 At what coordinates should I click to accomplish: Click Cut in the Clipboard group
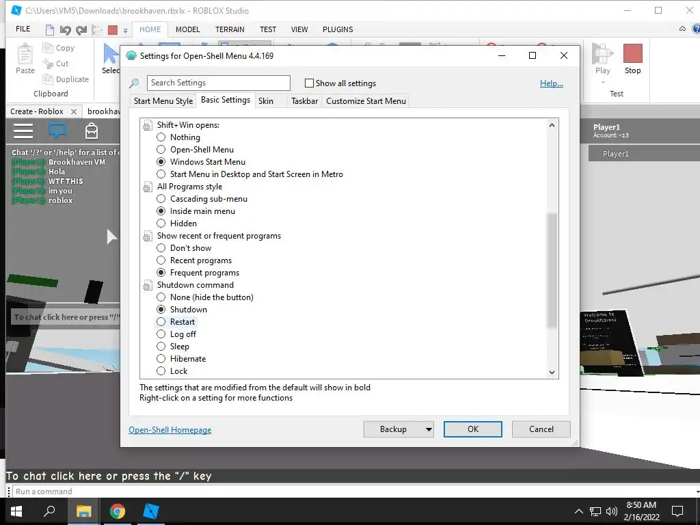point(55,64)
